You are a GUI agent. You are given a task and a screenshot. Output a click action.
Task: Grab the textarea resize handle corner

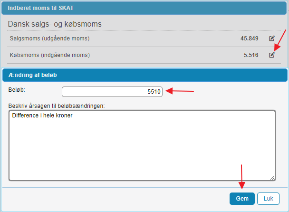272,178
